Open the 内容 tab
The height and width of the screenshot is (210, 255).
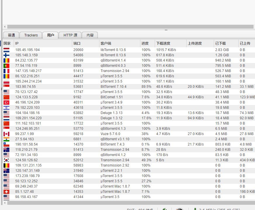click(x=90, y=35)
